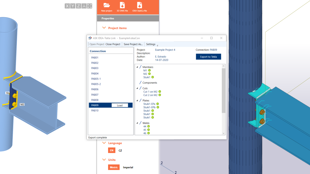
Task: Select connection PAB08
Action: 95,100
